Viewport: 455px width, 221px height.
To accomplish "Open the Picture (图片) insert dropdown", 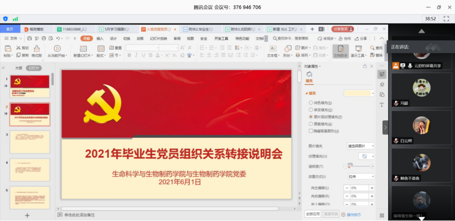I will pos(303,48).
